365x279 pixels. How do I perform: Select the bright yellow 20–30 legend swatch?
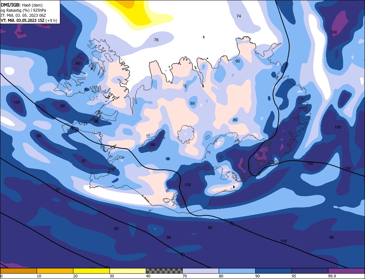91,271
